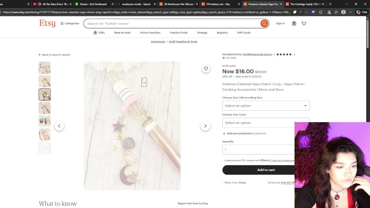370x208 pixels.
Task: Select Home Favorites in navigation bar
Action: 150,33
